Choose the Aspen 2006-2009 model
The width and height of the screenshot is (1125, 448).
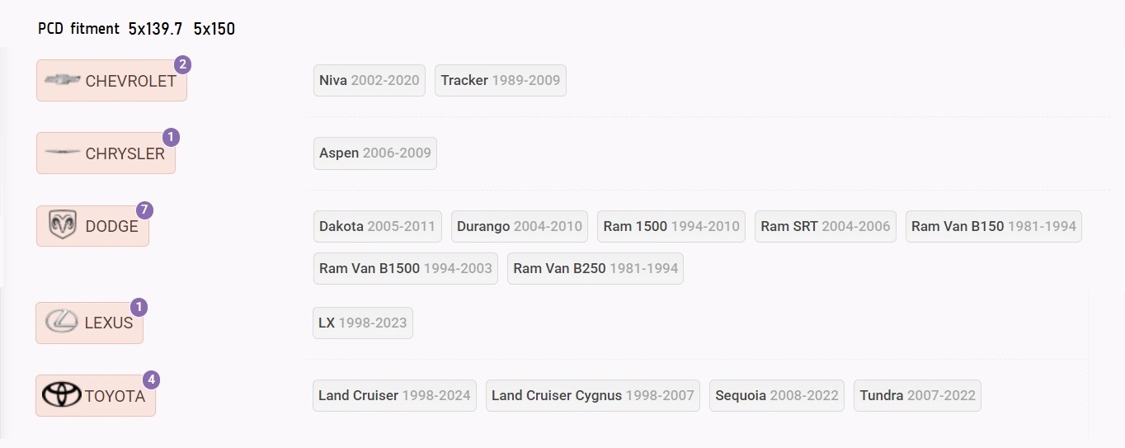pyautogui.click(x=375, y=153)
